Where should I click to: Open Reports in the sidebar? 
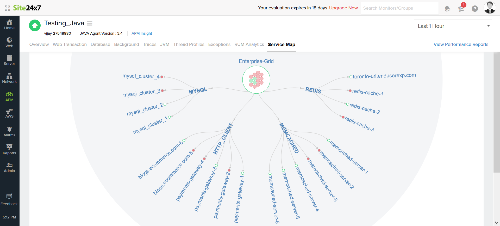click(x=9, y=149)
